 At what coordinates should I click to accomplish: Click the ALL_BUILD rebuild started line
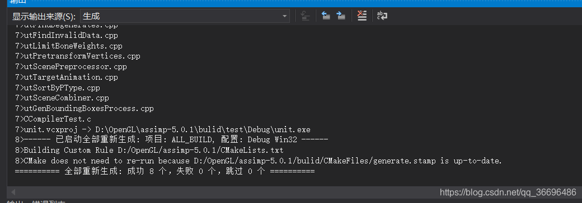[171, 140]
